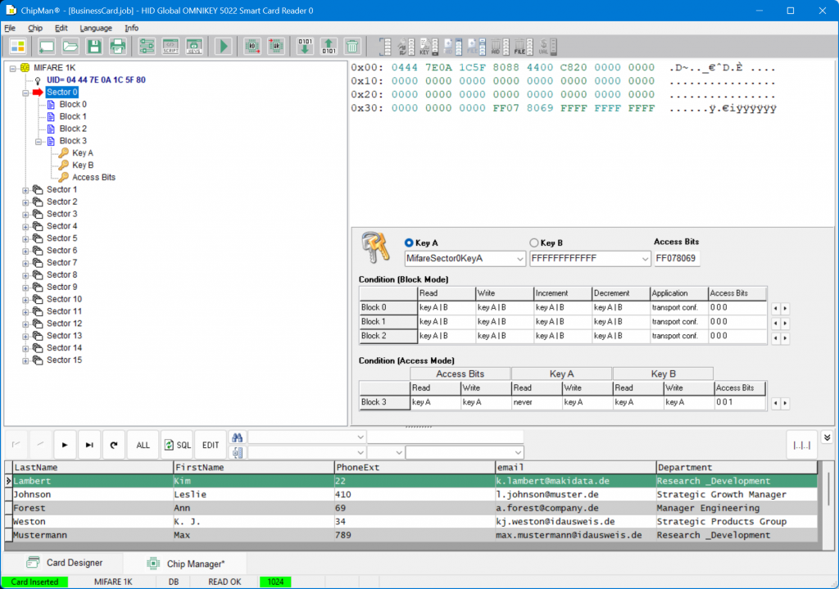Click the SQL button
The image size is (839, 589).
point(177,445)
